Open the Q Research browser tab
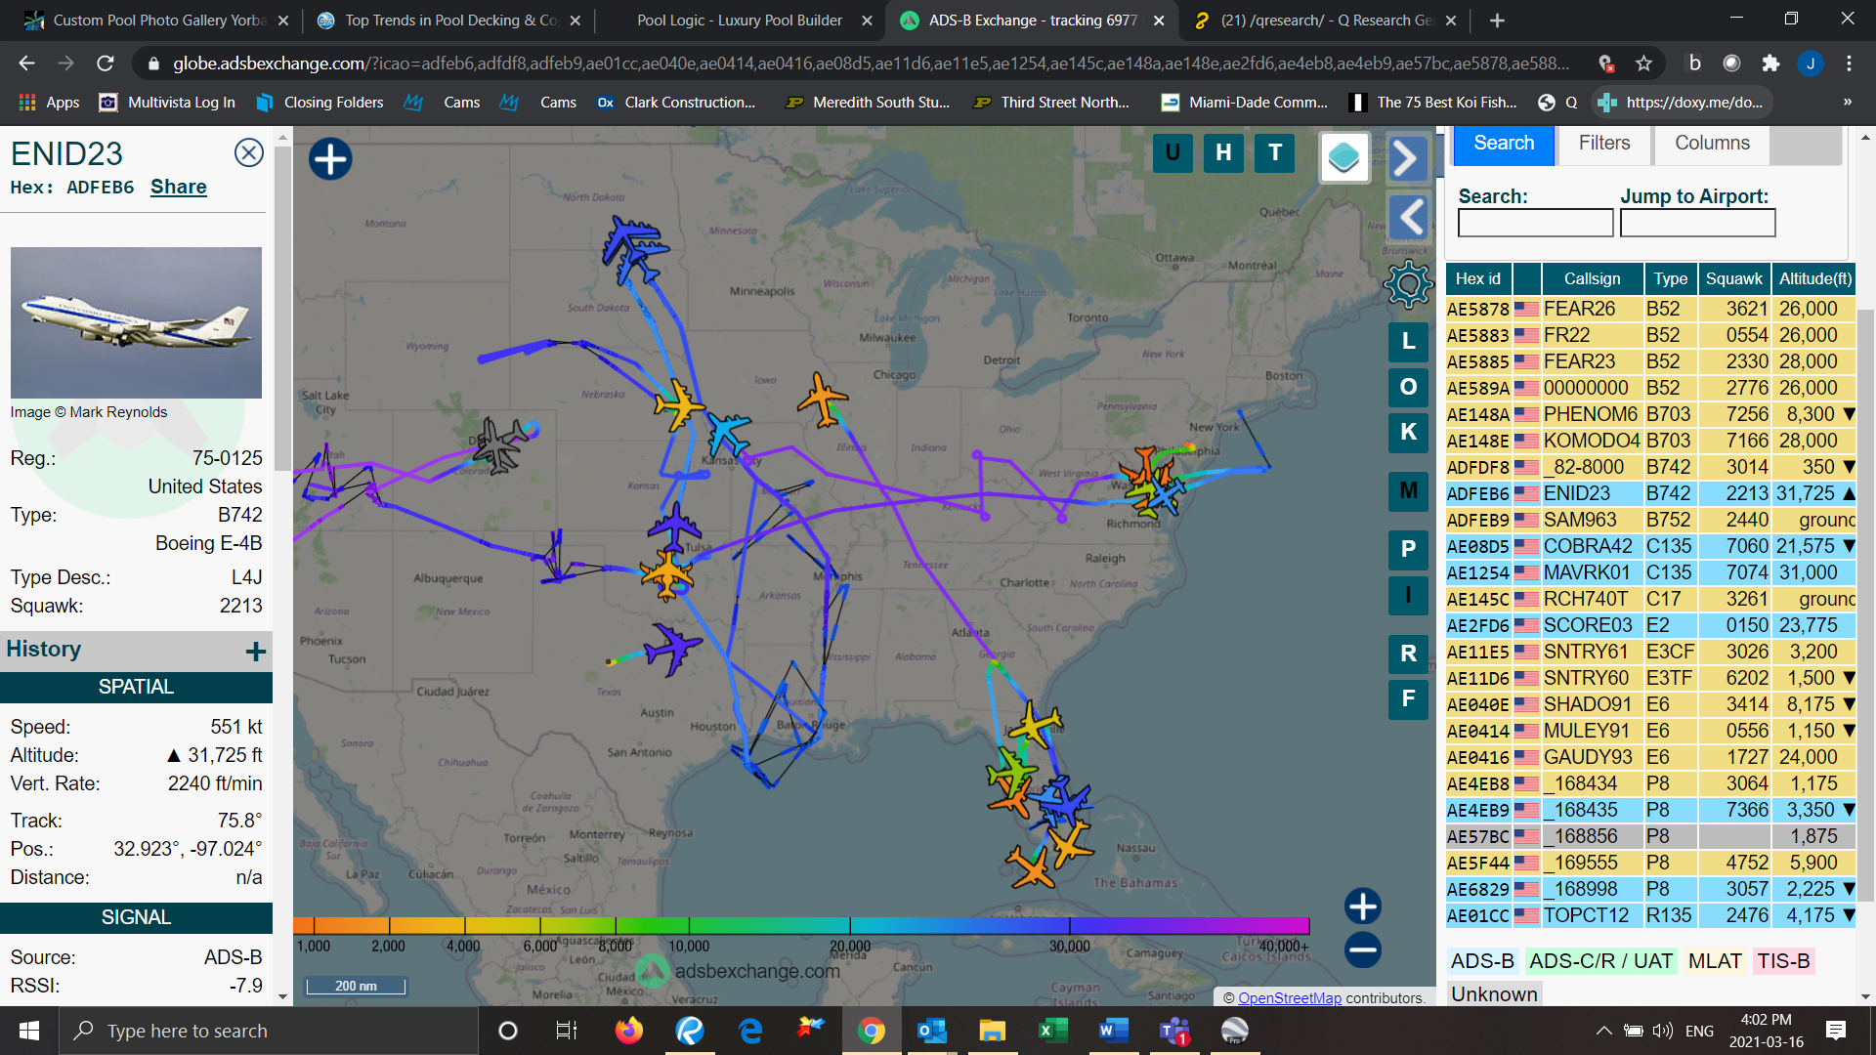 (1324, 21)
